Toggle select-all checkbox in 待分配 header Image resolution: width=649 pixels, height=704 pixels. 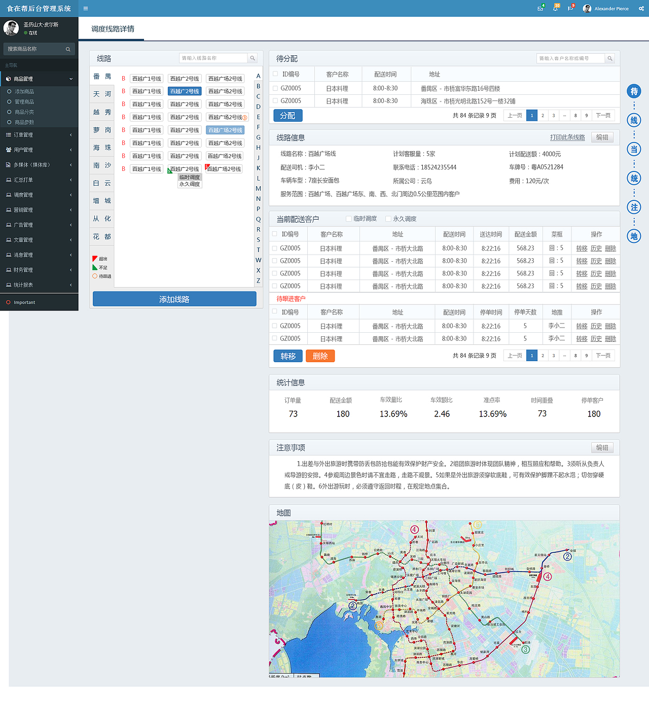(x=275, y=74)
